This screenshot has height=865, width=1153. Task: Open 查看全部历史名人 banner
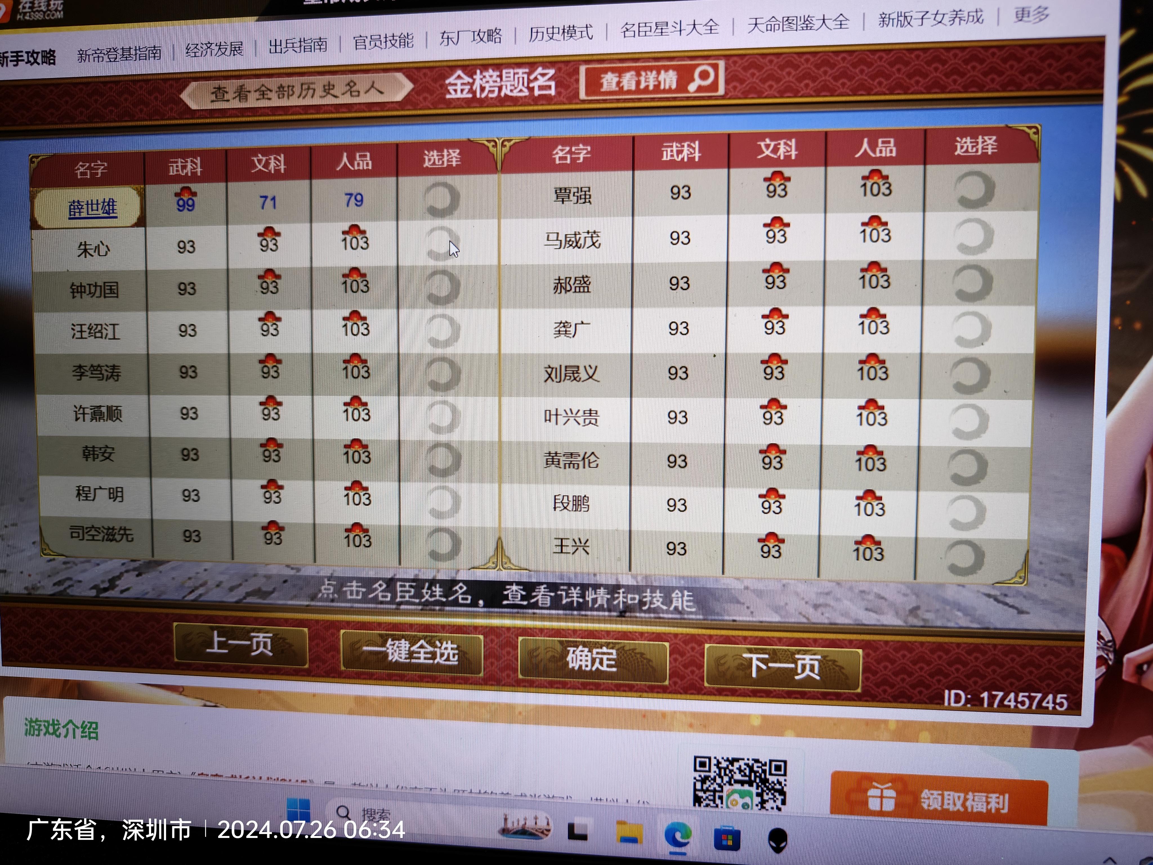(297, 91)
